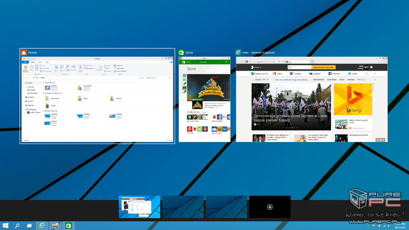Open the Demonstracja górników news headline

[x=291, y=118]
